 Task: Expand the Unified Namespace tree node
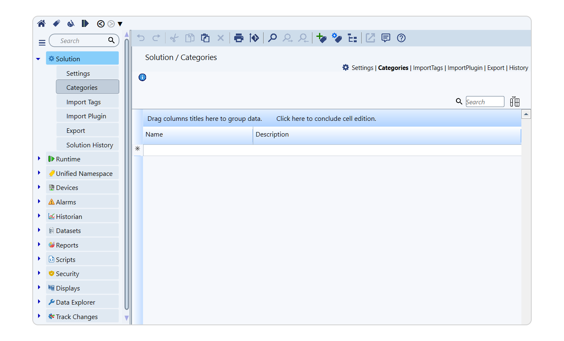(x=39, y=173)
